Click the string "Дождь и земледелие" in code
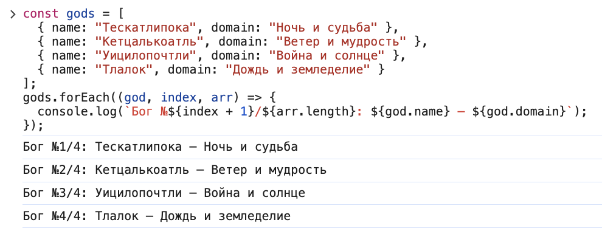 click(x=298, y=70)
